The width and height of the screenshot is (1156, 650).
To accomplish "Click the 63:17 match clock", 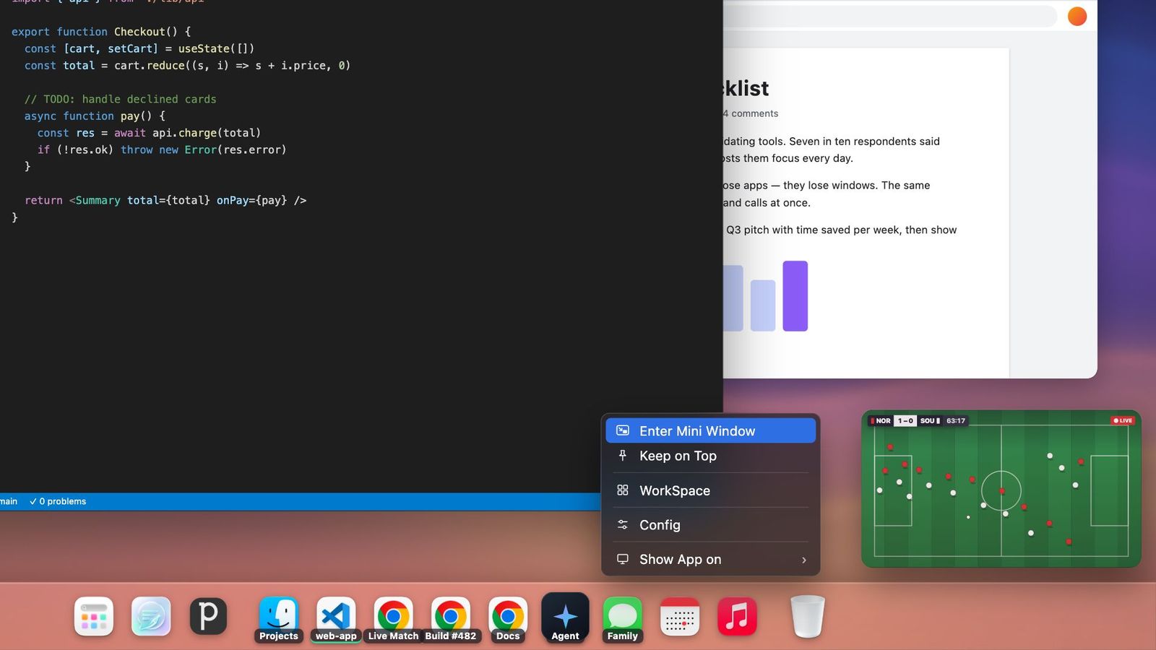I will pyautogui.click(x=956, y=420).
